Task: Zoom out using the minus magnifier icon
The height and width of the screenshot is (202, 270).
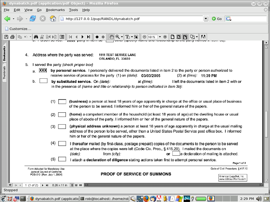Action: [x=144, y=37]
